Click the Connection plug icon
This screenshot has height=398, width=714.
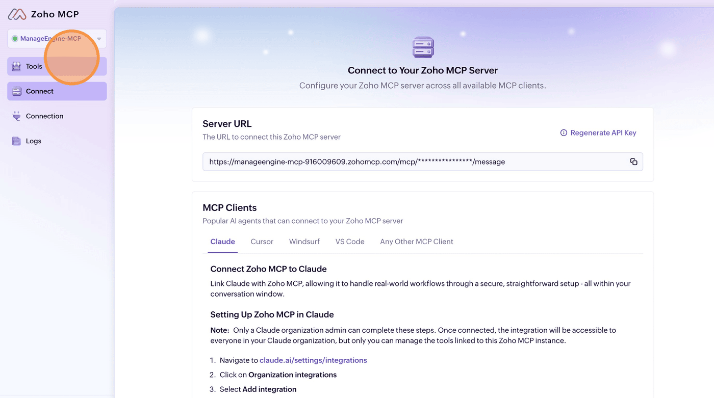click(16, 116)
